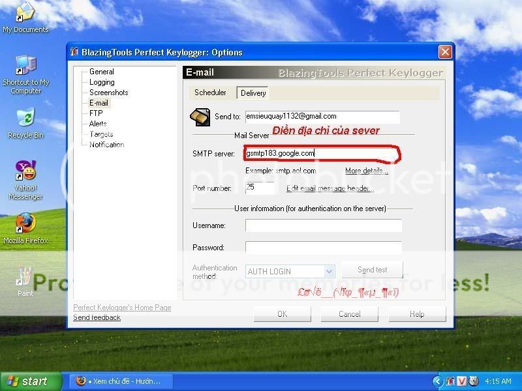Open the More details link

(x=366, y=171)
